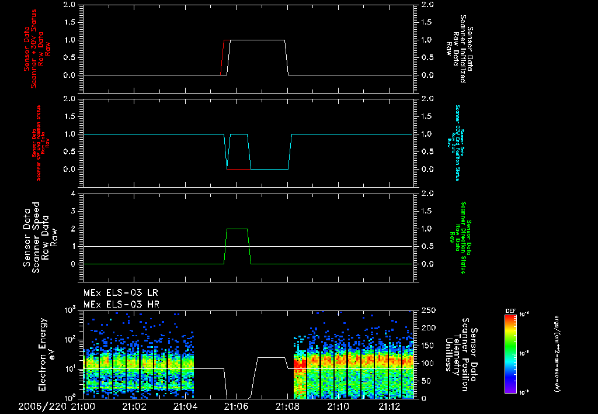Click the green scanner direction pulse plateau
Viewport: 598px width, 414px height.
click(237, 229)
